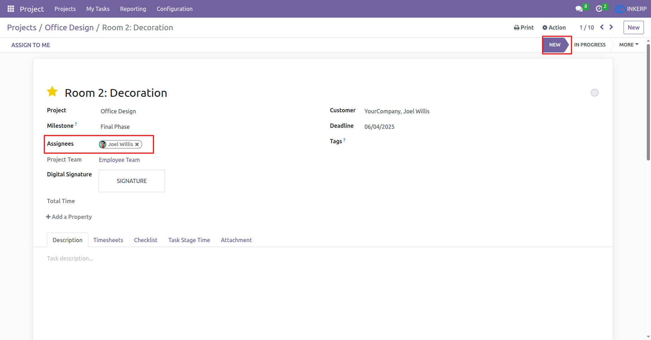Open the apps grid menu icon
This screenshot has width=651, height=340.
pos(11,9)
